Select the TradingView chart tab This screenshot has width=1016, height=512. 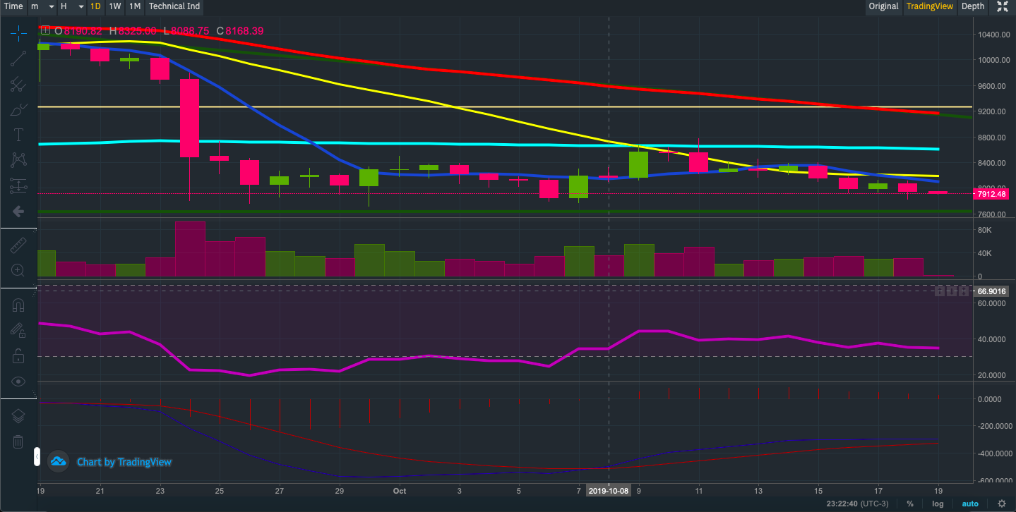pyautogui.click(x=929, y=6)
